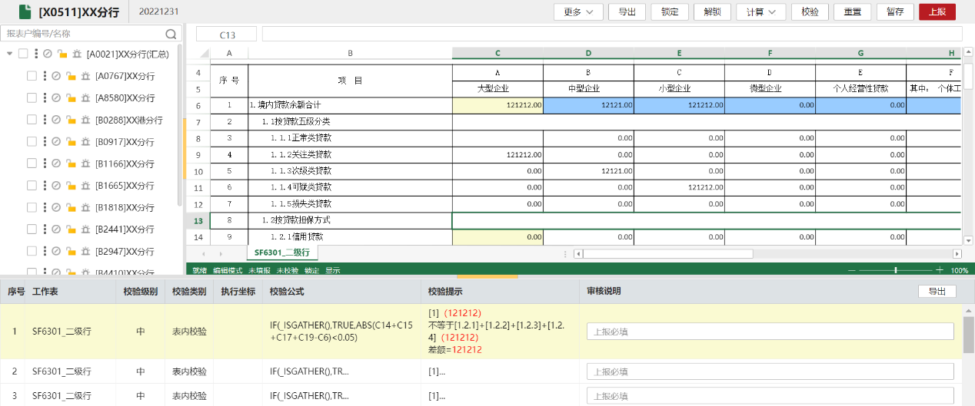Click 导出 button in the validation panel
The height and width of the screenshot is (406, 975).
tap(937, 292)
